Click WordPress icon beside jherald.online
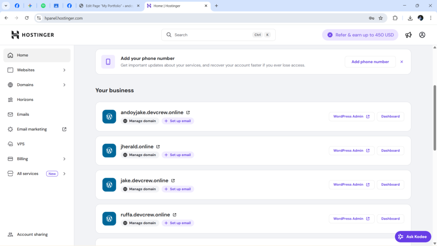Screen dimensions: 437x246 click(x=109, y=151)
